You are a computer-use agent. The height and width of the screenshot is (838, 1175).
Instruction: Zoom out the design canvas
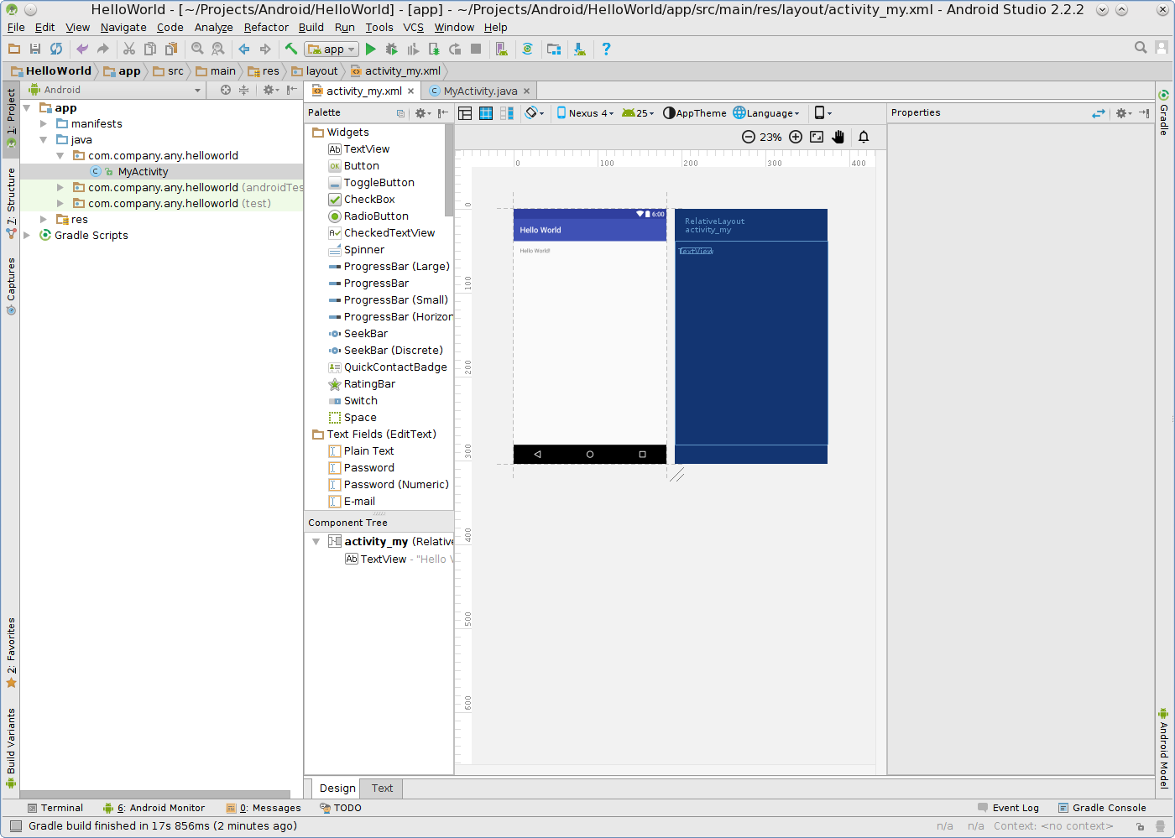pyautogui.click(x=749, y=137)
